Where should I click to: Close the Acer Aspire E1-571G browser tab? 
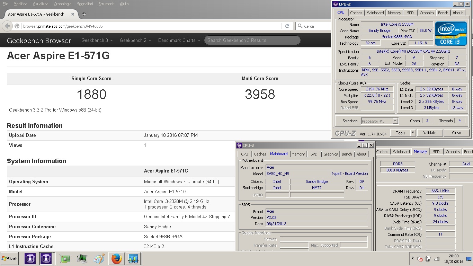[73, 14]
